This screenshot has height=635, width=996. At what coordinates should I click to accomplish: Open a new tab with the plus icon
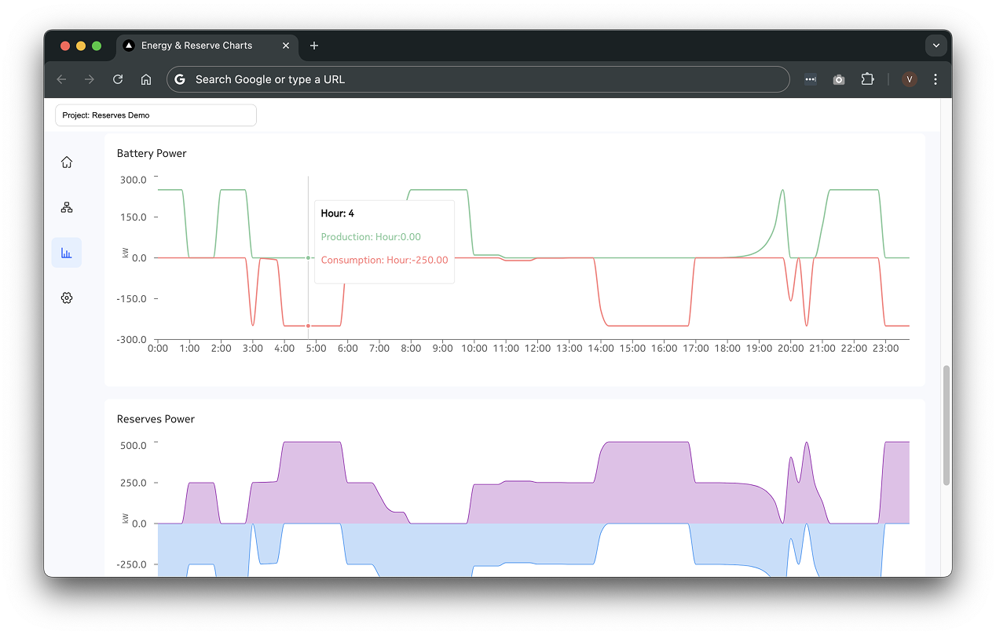tap(314, 46)
